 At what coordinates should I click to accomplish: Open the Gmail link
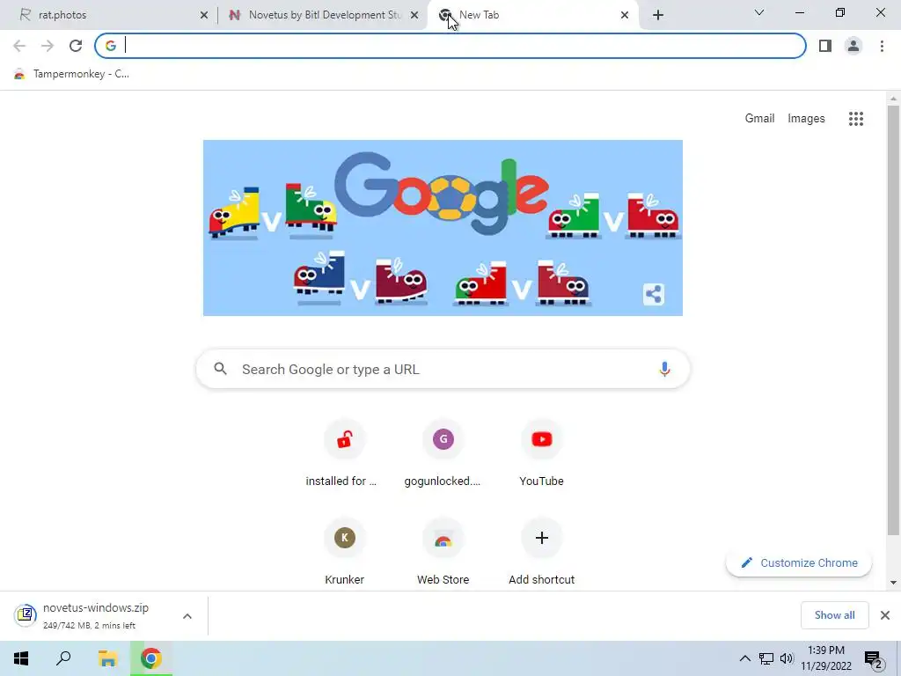click(759, 119)
